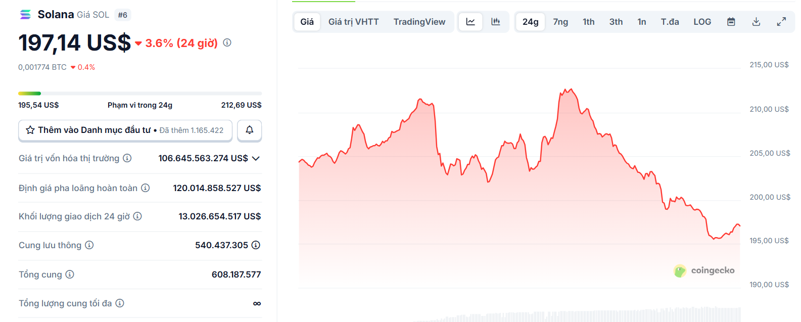Expand chart to fullscreen
This screenshot has height=322, width=801.
tap(781, 22)
